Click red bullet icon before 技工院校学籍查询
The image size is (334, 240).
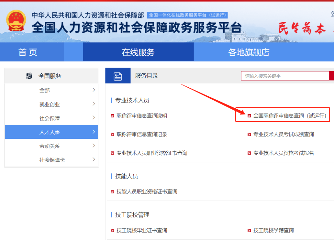[249, 230]
